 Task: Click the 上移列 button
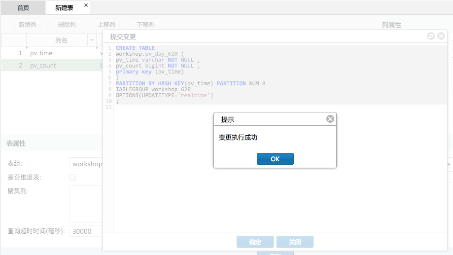[x=106, y=25]
